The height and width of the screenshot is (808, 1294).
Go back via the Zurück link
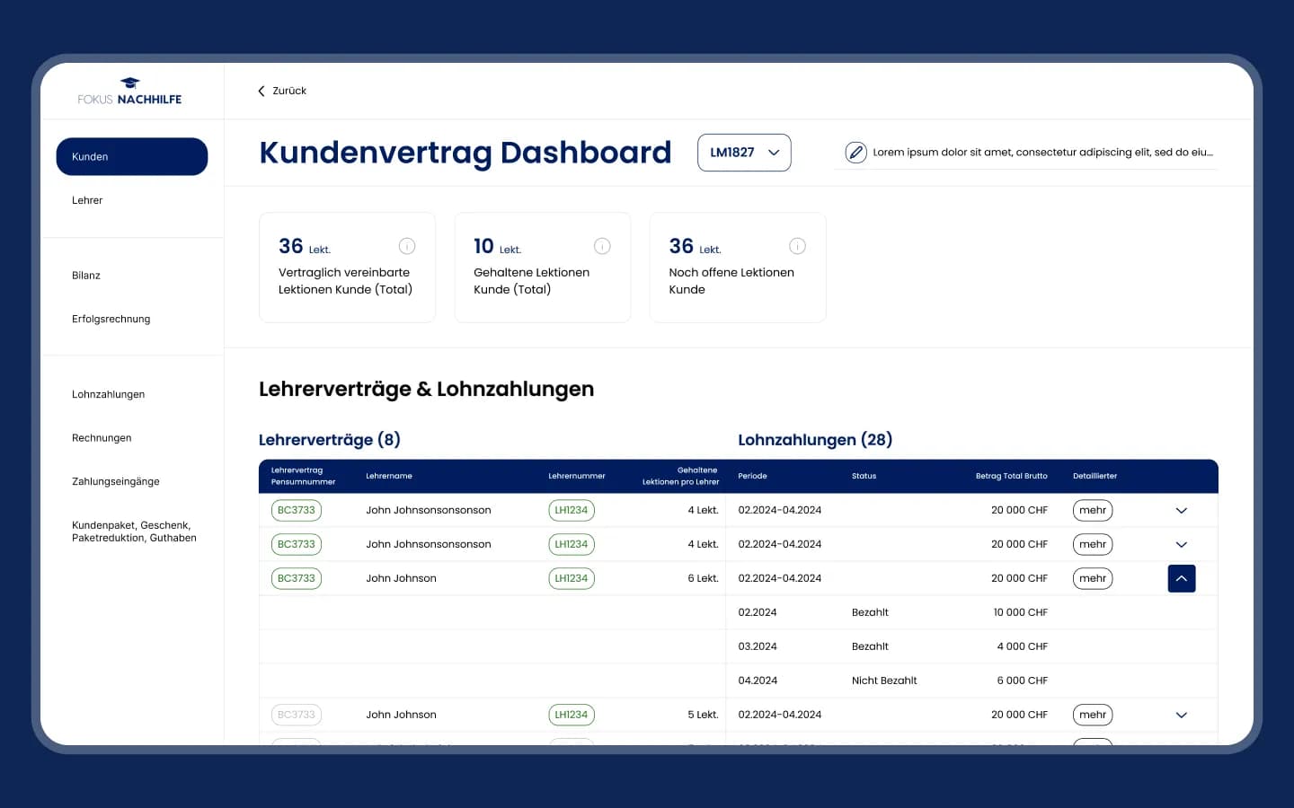(x=289, y=91)
